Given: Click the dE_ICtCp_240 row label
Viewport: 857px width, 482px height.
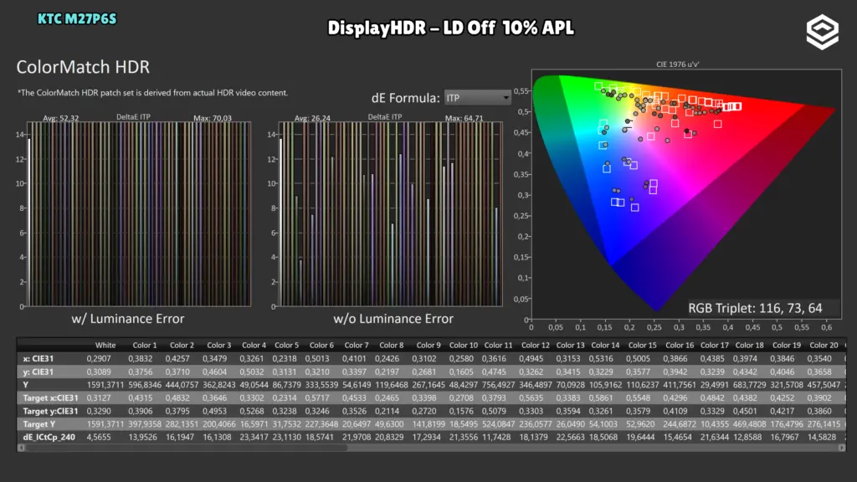Looking at the screenshot, I should click(49, 438).
